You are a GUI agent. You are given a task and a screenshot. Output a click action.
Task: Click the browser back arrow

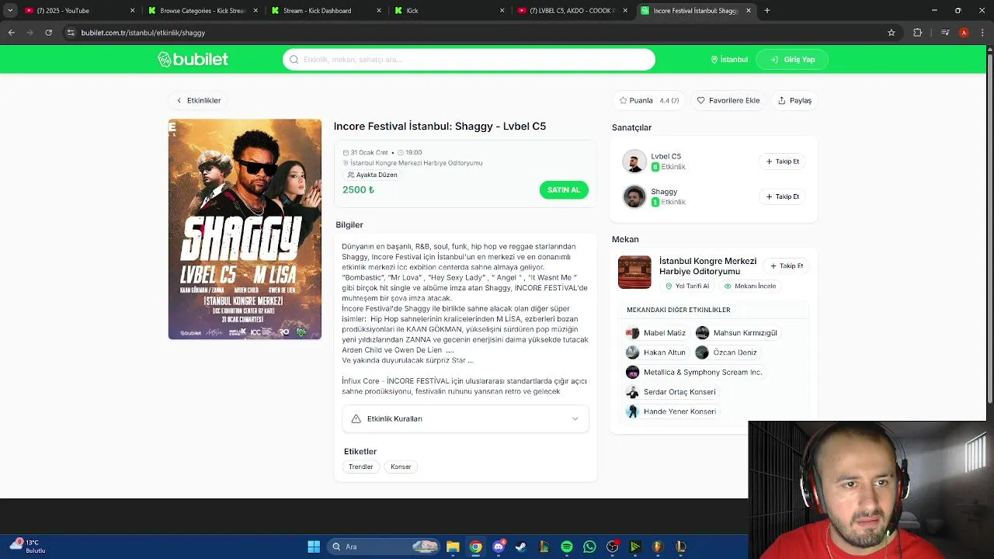(x=11, y=33)
